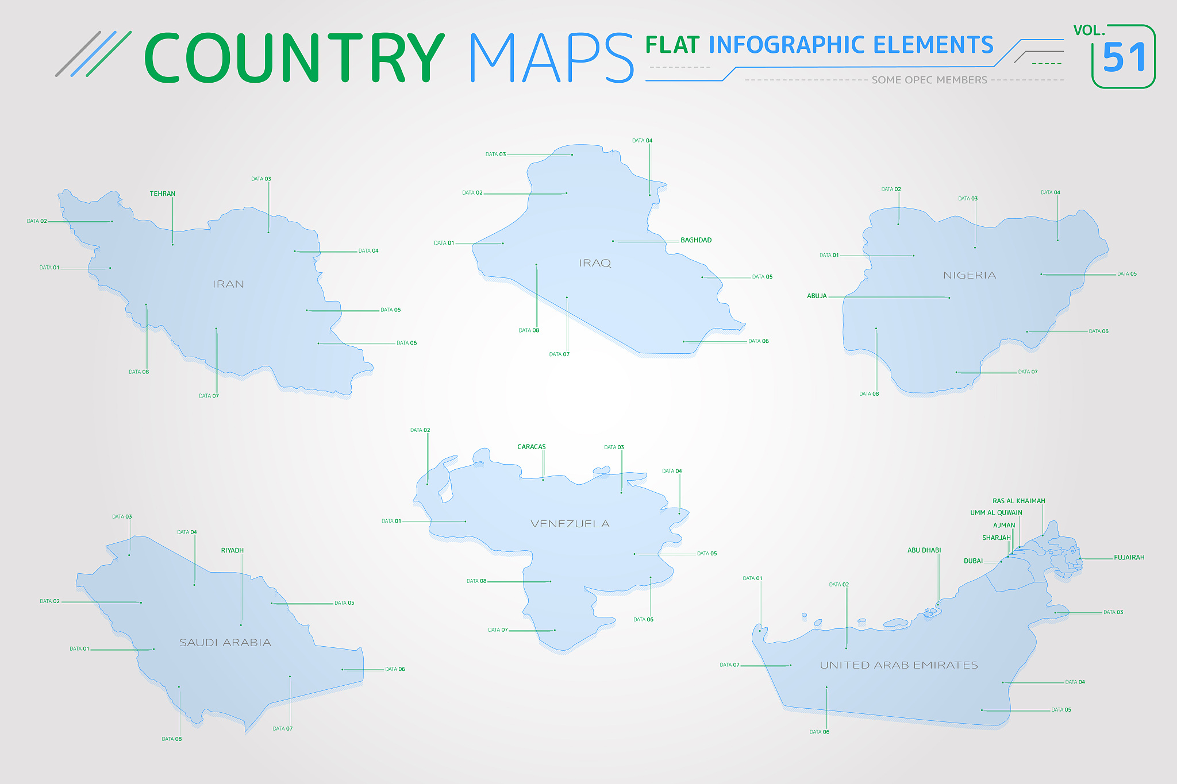Select the United Arab Emirates label

[899, 665]
